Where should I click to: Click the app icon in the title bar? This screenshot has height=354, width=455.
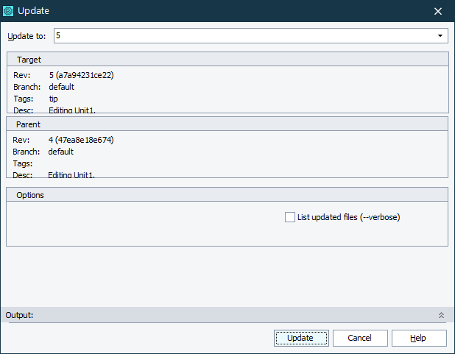click(10, 11)
